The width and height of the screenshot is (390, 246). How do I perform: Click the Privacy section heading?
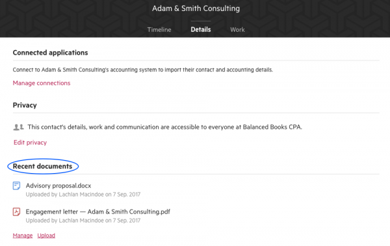click(x=25, y=105)
